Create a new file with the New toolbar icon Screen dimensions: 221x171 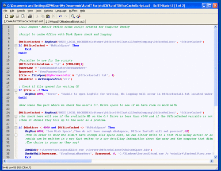click(x=7, y=16)
